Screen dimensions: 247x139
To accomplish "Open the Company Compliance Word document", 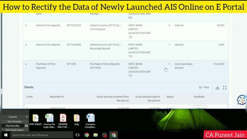I will 90,121.
